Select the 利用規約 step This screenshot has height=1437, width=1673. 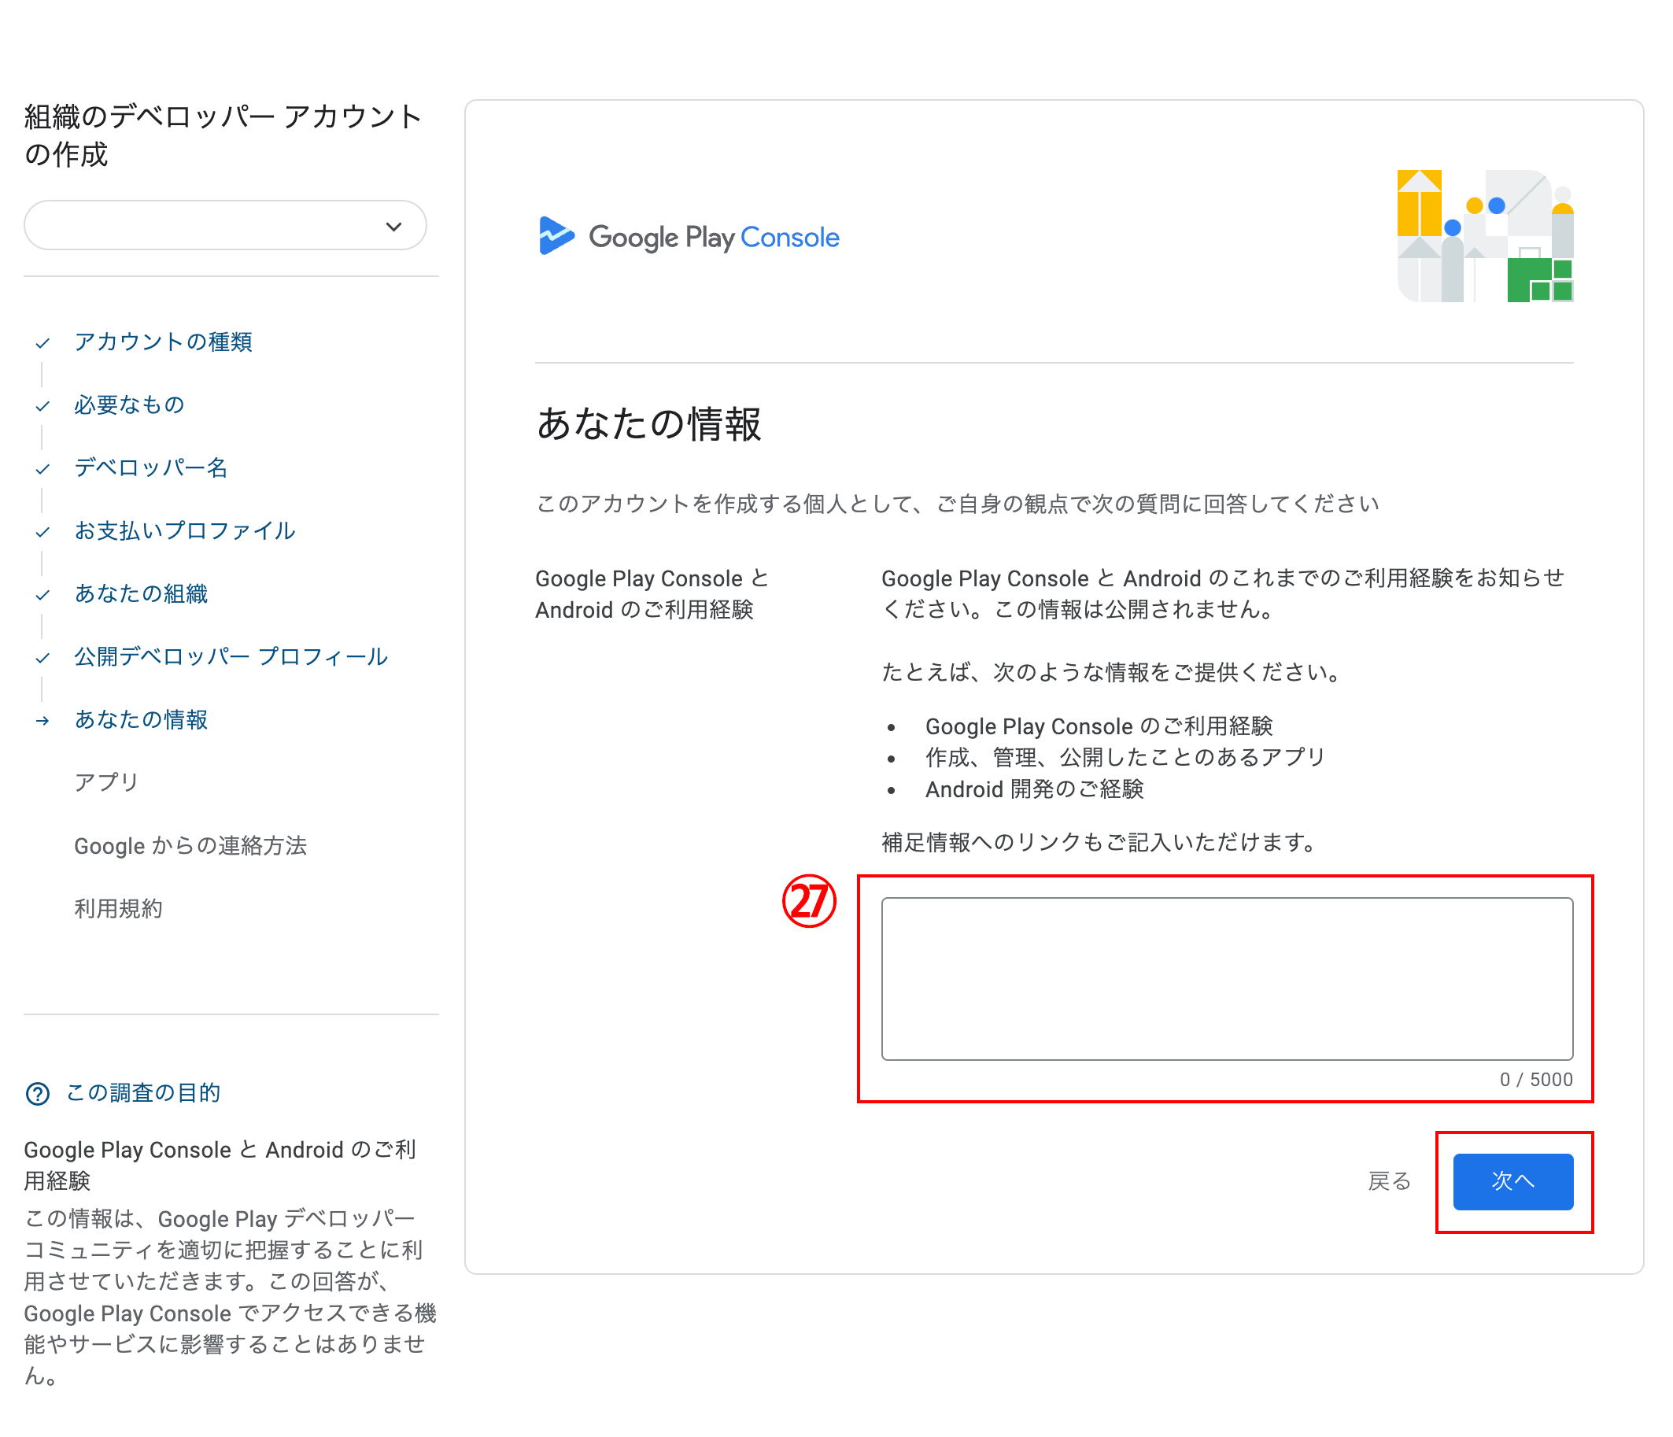tap(119, 908)
